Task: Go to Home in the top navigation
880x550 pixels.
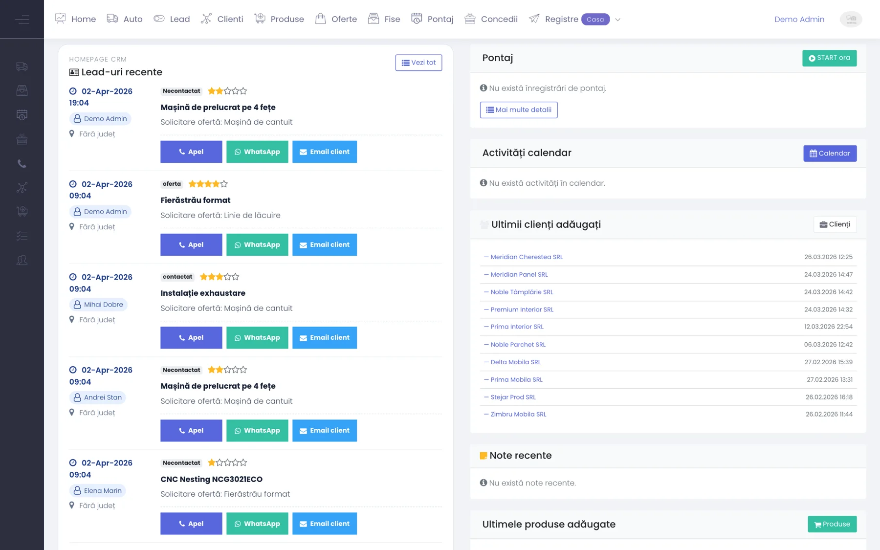Action: click(76, 19)
